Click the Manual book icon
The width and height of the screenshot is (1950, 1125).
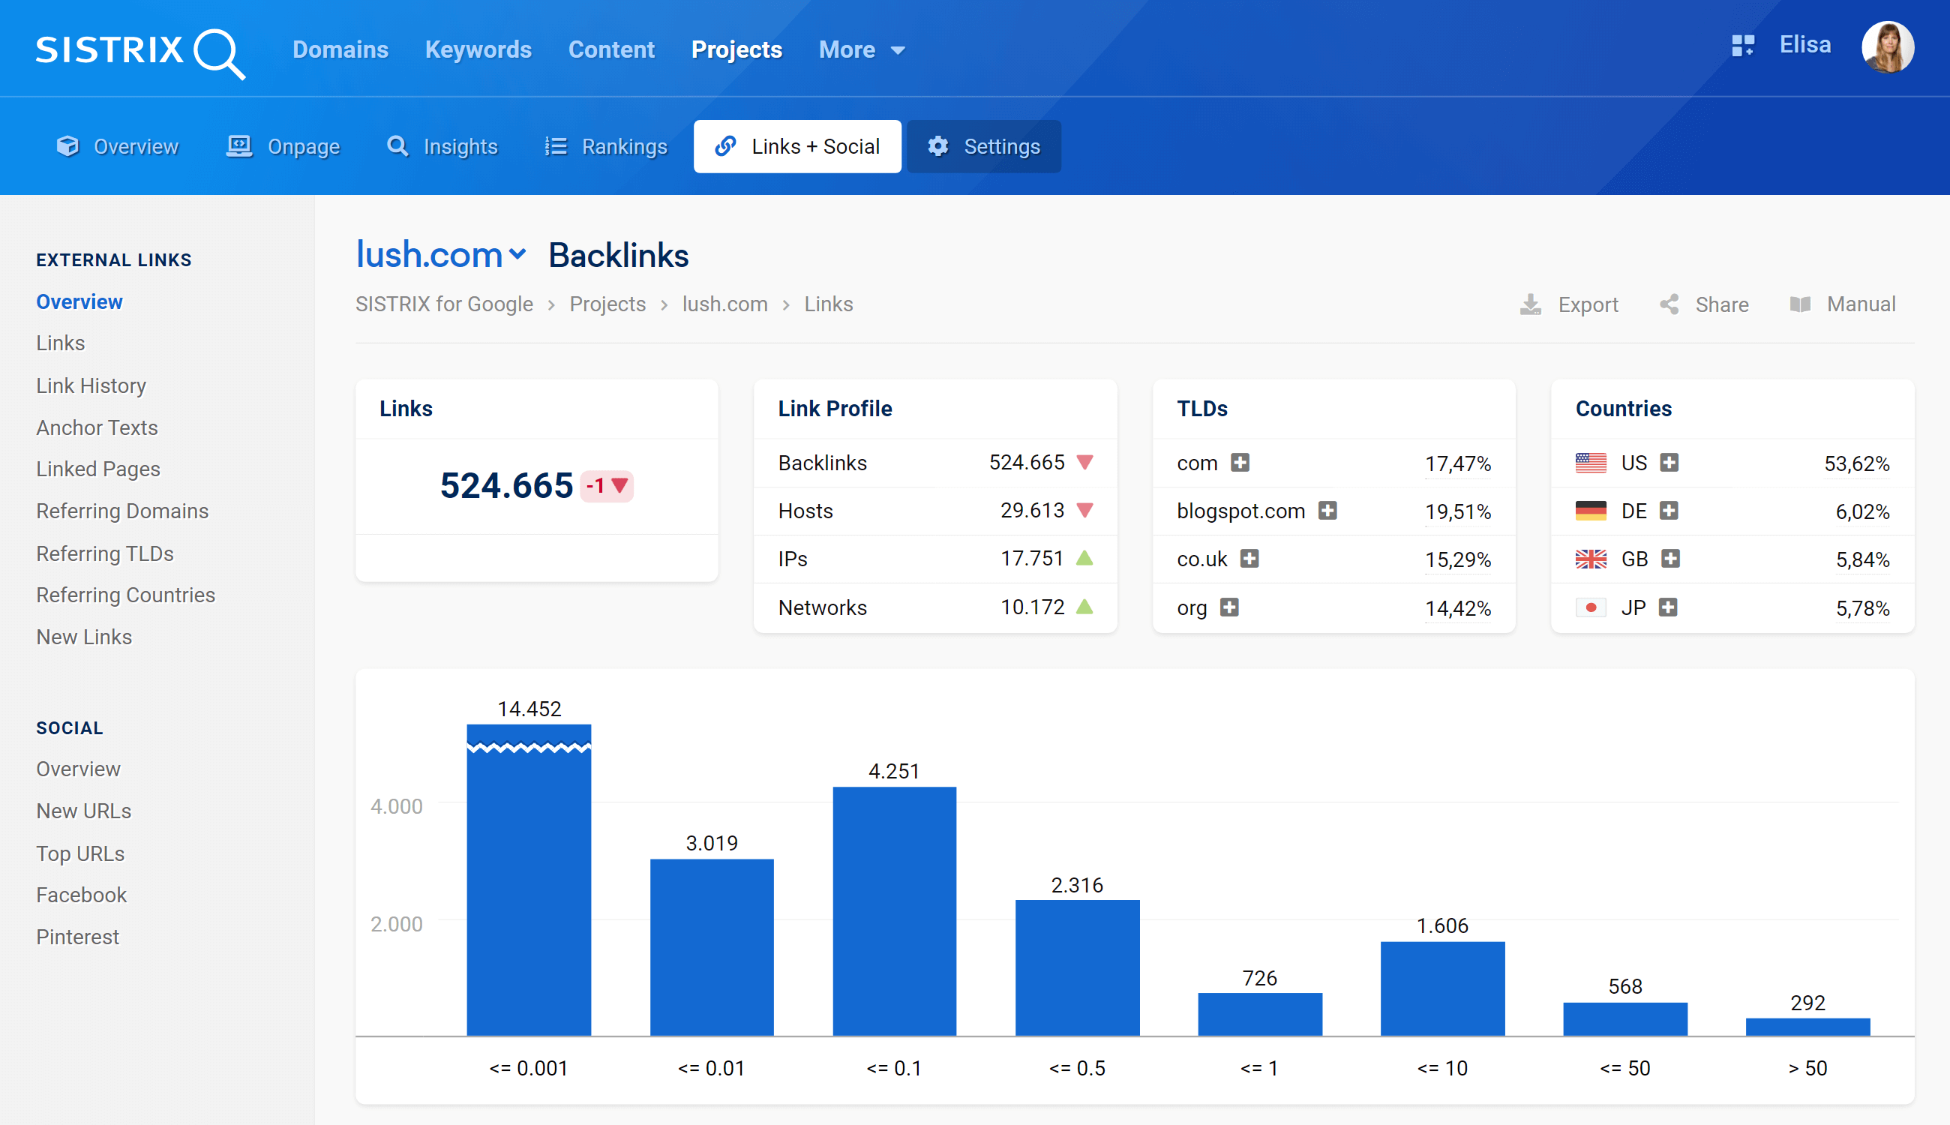[1800, 304]
